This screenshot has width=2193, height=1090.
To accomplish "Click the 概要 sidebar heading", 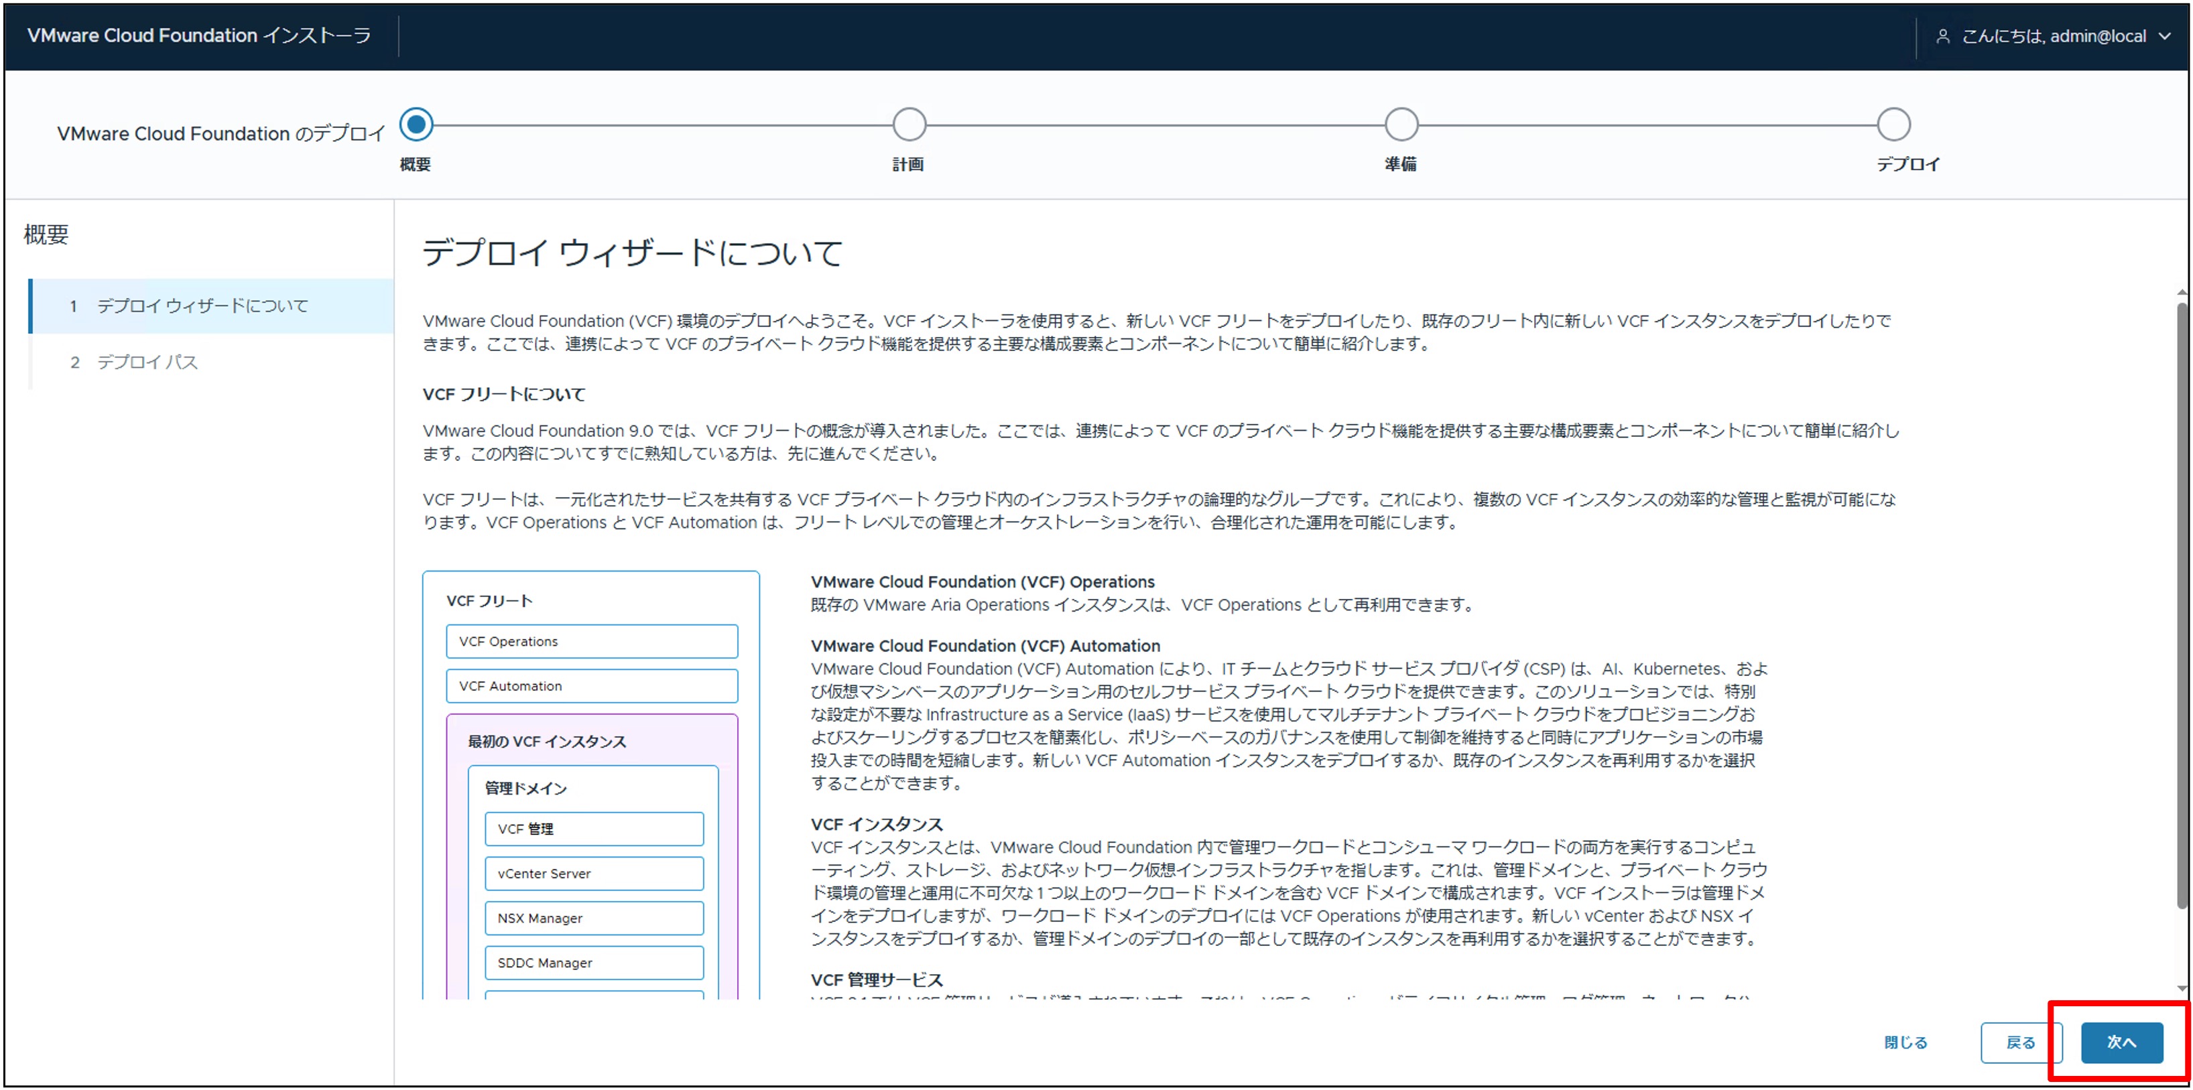I will tap(46, 235).
